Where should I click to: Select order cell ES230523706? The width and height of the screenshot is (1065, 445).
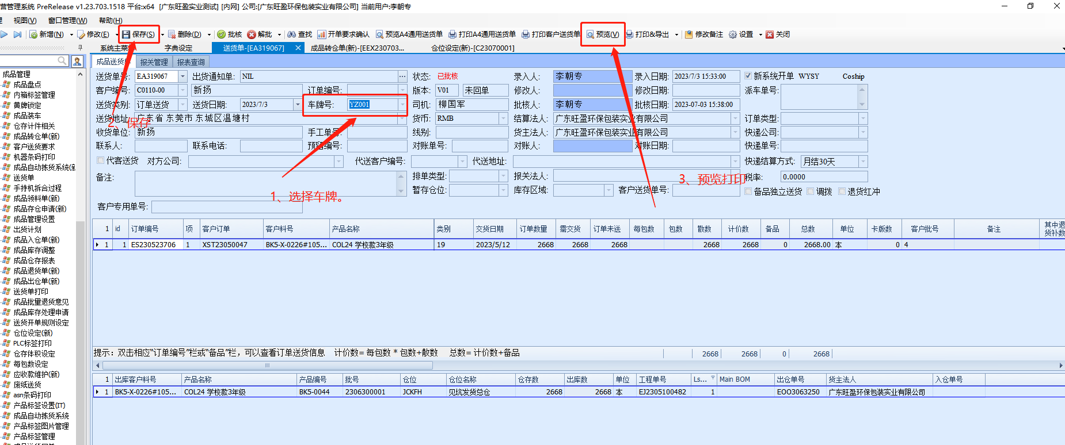(x=155, y=245)
